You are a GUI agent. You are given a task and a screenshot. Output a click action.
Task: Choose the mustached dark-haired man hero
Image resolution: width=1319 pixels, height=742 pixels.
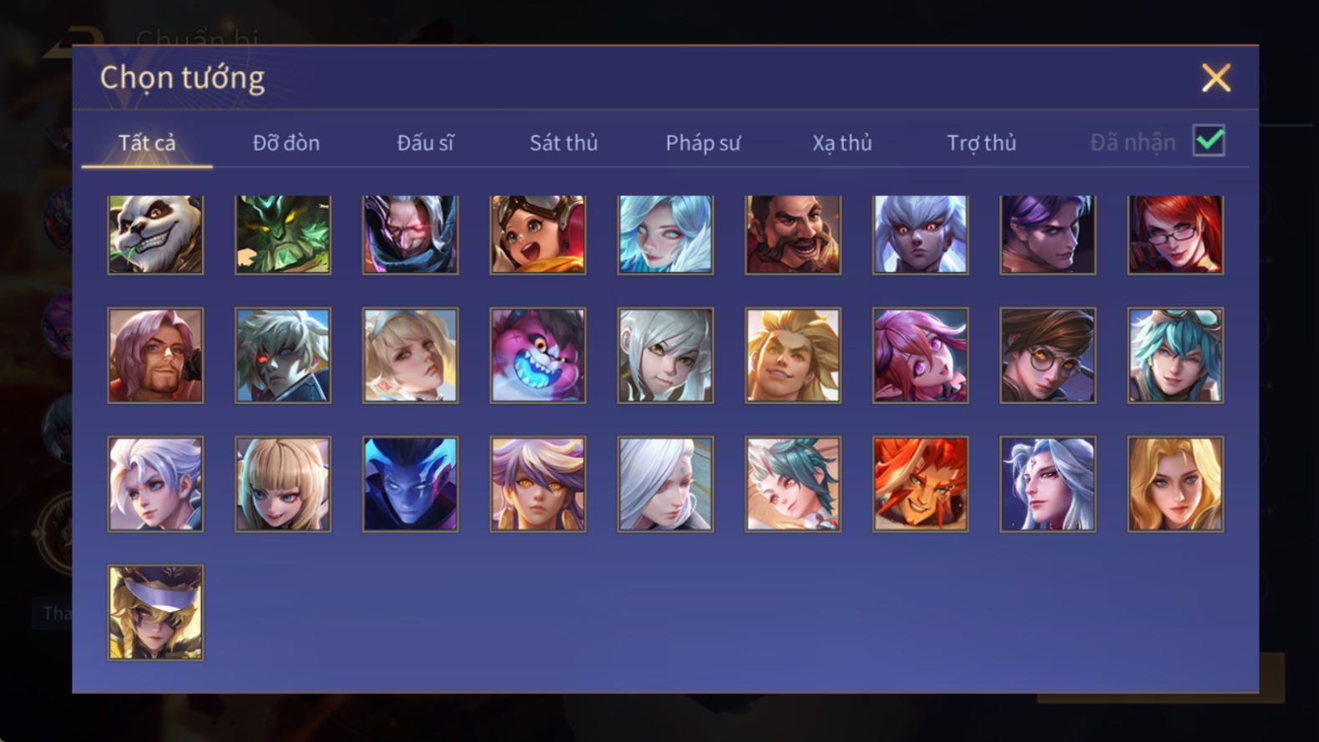tap(793, 235)
